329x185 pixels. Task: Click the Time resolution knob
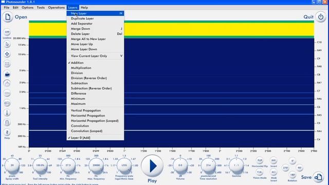[x=208, y=165]
